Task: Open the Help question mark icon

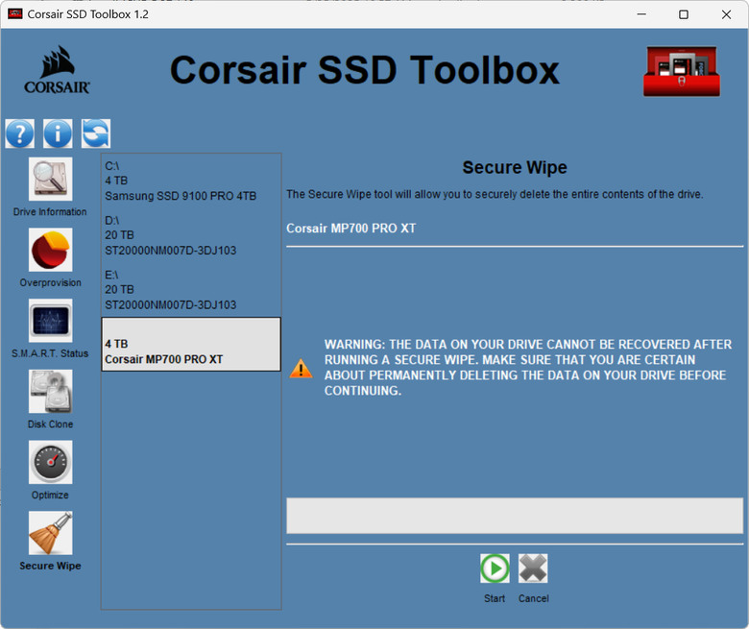Action: tap(19, 133)
